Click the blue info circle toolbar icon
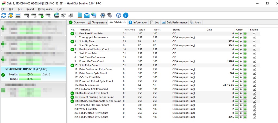 coord(125,15)
